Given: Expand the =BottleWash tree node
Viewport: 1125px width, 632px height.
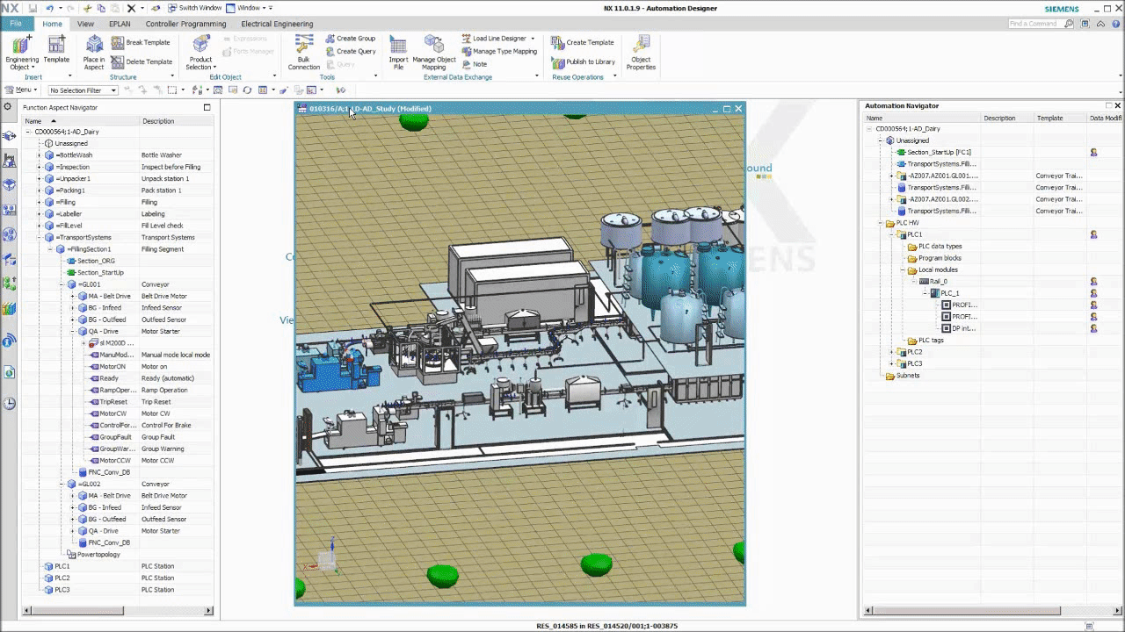Looking at the screenshot, I should click(40, 155).
